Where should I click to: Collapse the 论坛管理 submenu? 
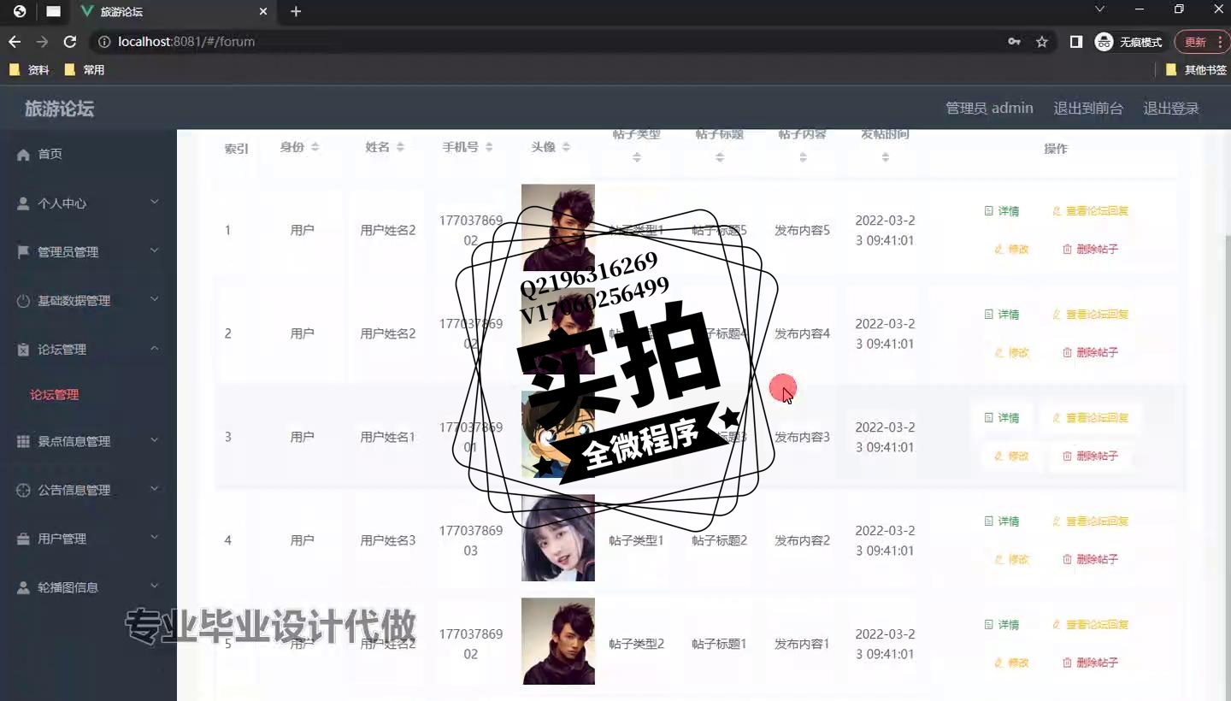[155, 348]
